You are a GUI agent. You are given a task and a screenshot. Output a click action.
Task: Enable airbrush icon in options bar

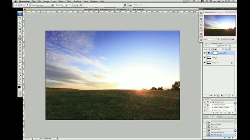pos(81,5)
